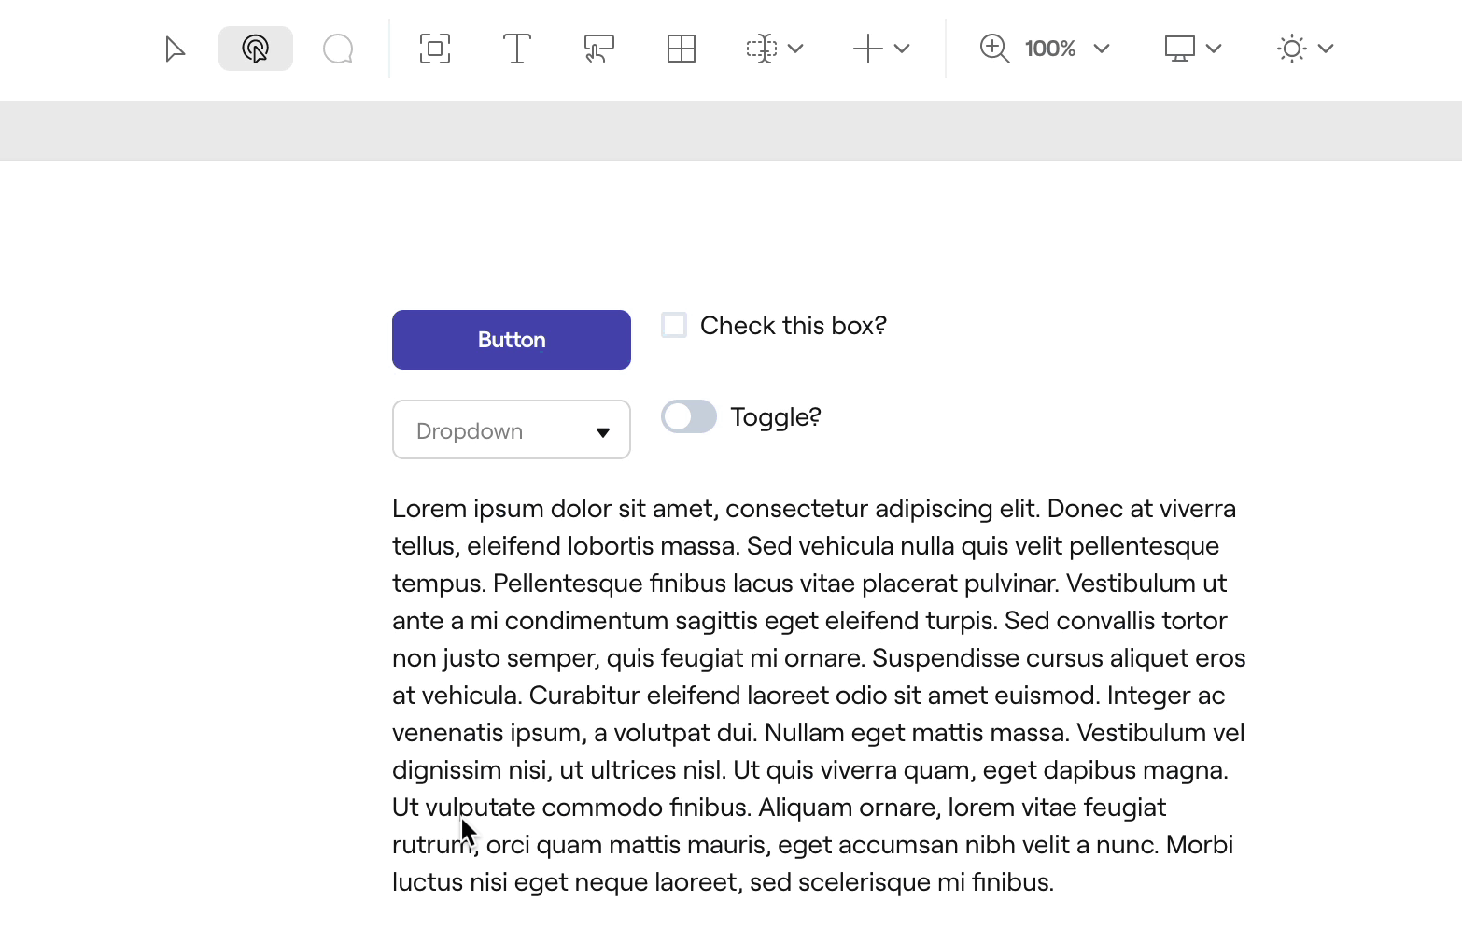Expand the selection tool chevron

pos(795,49)
